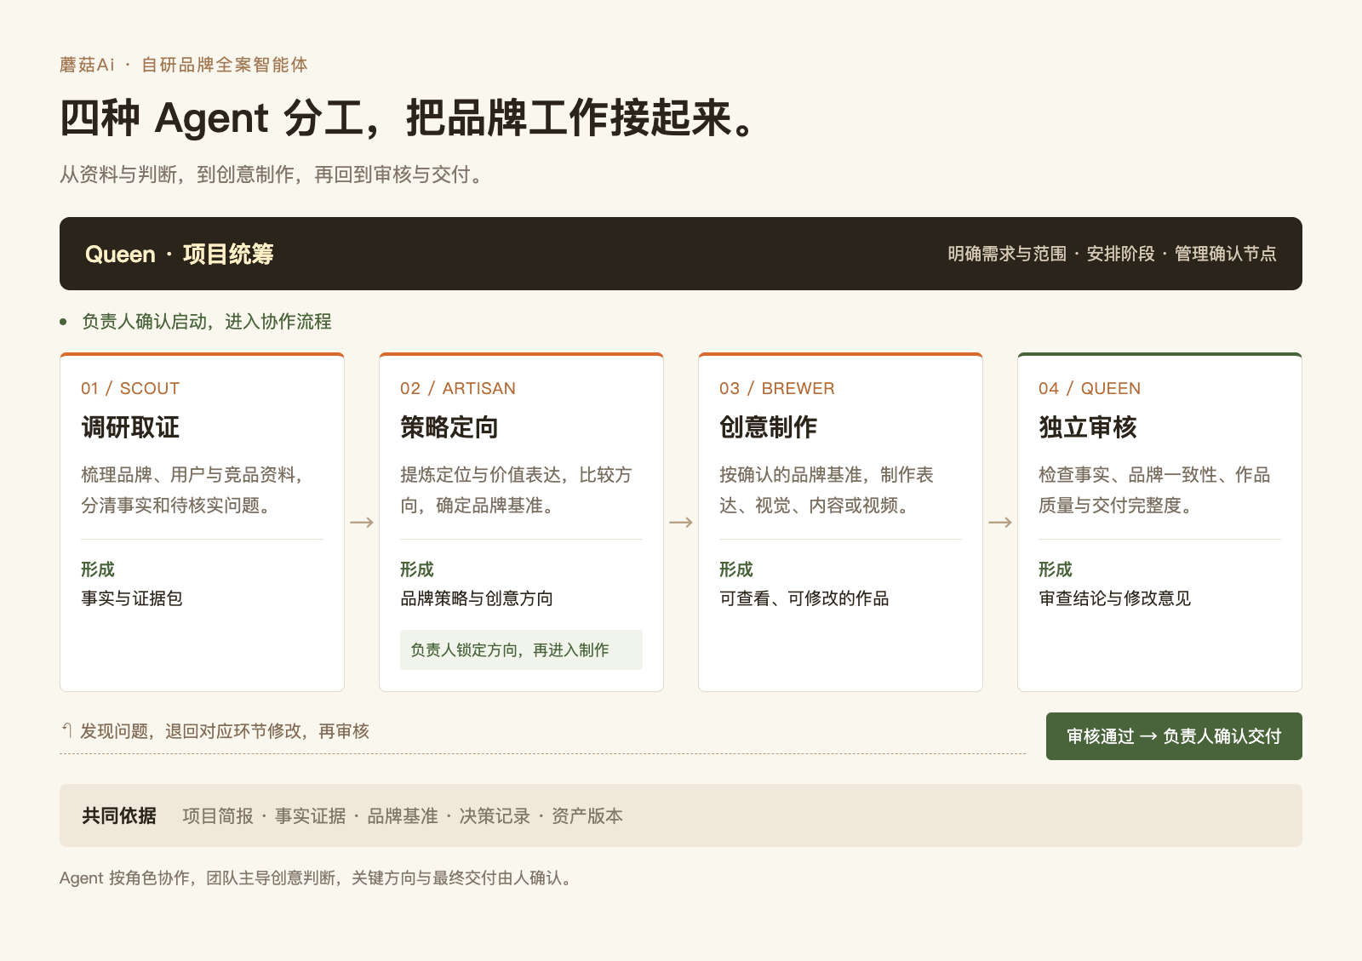Click the 共同依据 label
This screenshot has width=1362, height=961.
tap(119, 815)
